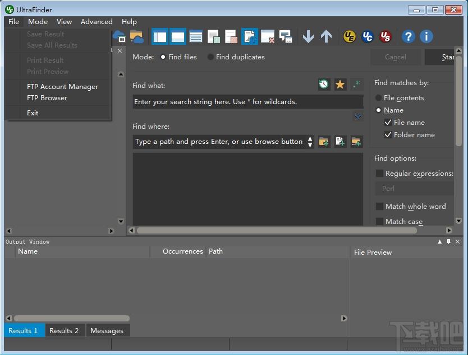
Task: Add folder with the browse folder plus icon
Action: (324, 142)
